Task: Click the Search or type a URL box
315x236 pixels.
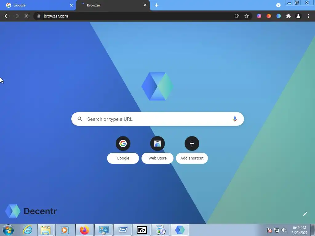Action: [157, 119]
